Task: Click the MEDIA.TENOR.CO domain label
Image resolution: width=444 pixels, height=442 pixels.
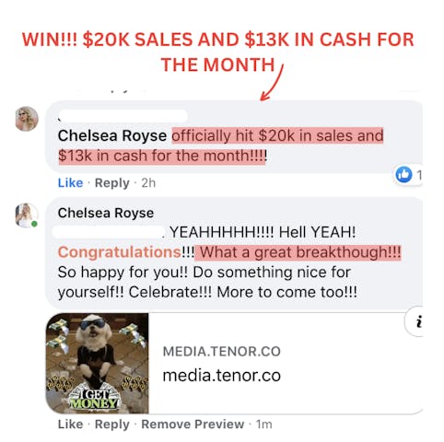Action: tap(221, 351)
